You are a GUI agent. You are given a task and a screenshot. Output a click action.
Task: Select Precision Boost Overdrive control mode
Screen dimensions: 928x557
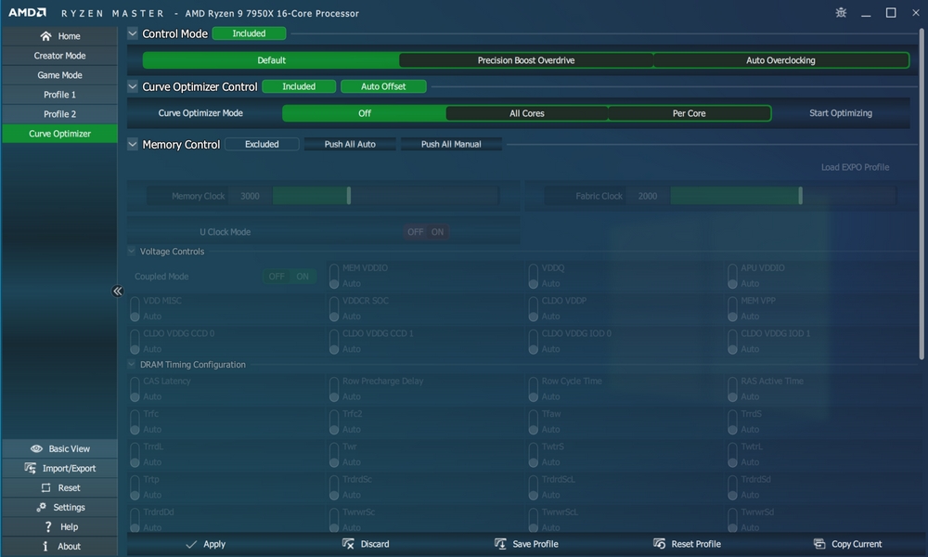[x=526, y=60]
